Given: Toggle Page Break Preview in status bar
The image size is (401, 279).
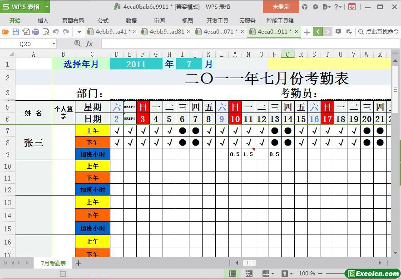Looking at the screenshot, I should pyautogui.click(x=249, y=274).
